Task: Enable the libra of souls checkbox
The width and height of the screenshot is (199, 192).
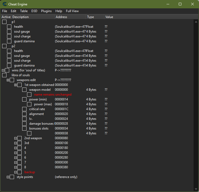Action: pyautogui.click(x=4, y=75)
